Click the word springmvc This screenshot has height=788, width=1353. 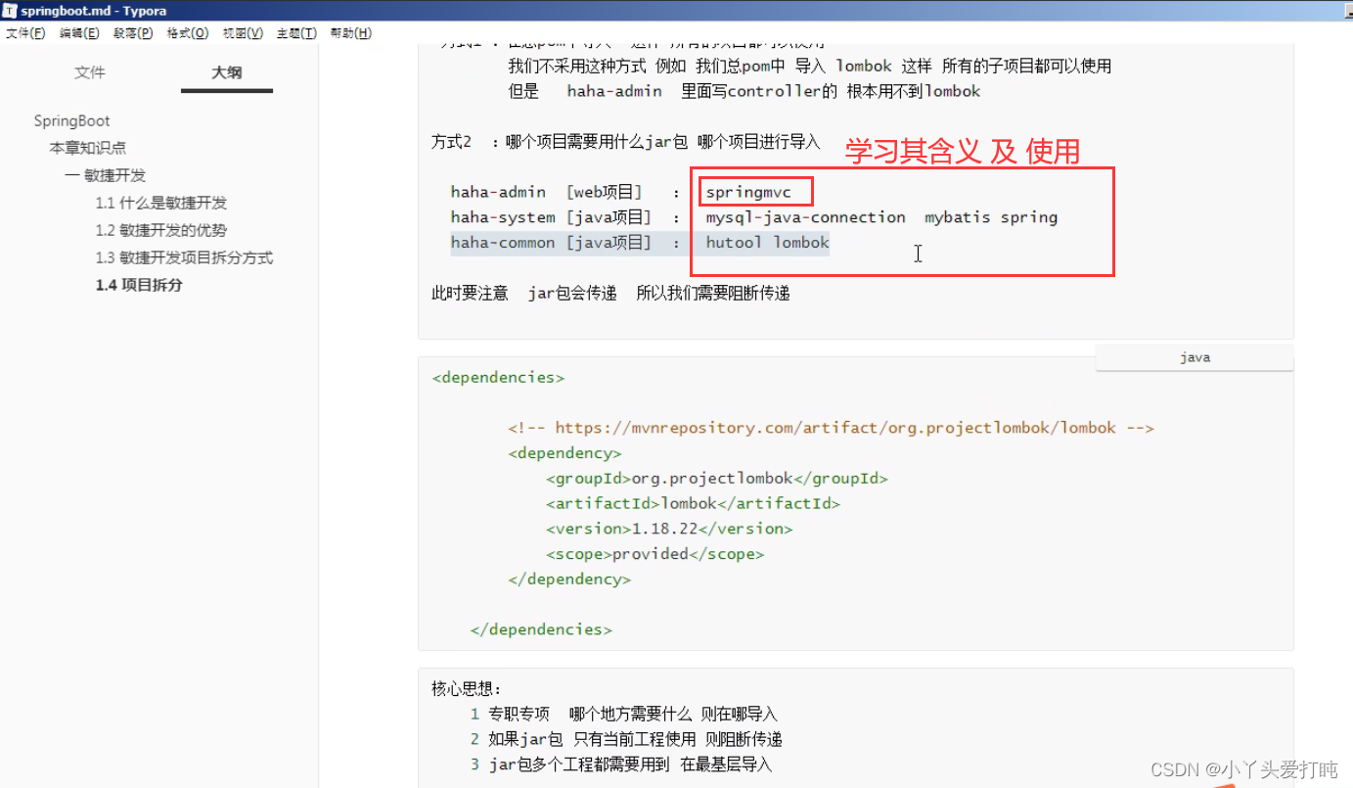(x=748, y=192)
